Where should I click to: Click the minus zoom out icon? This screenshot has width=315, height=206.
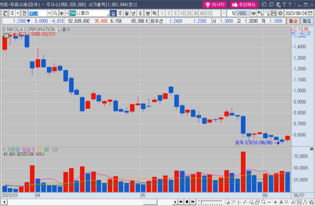tap(269, 202)
